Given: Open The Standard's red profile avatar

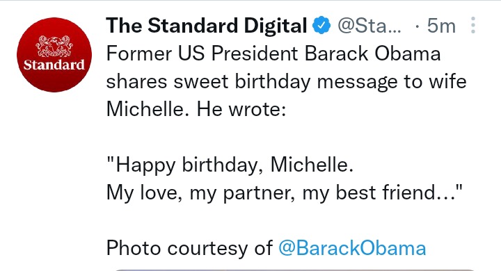Looking at the screenshot, I should point(54,55).
